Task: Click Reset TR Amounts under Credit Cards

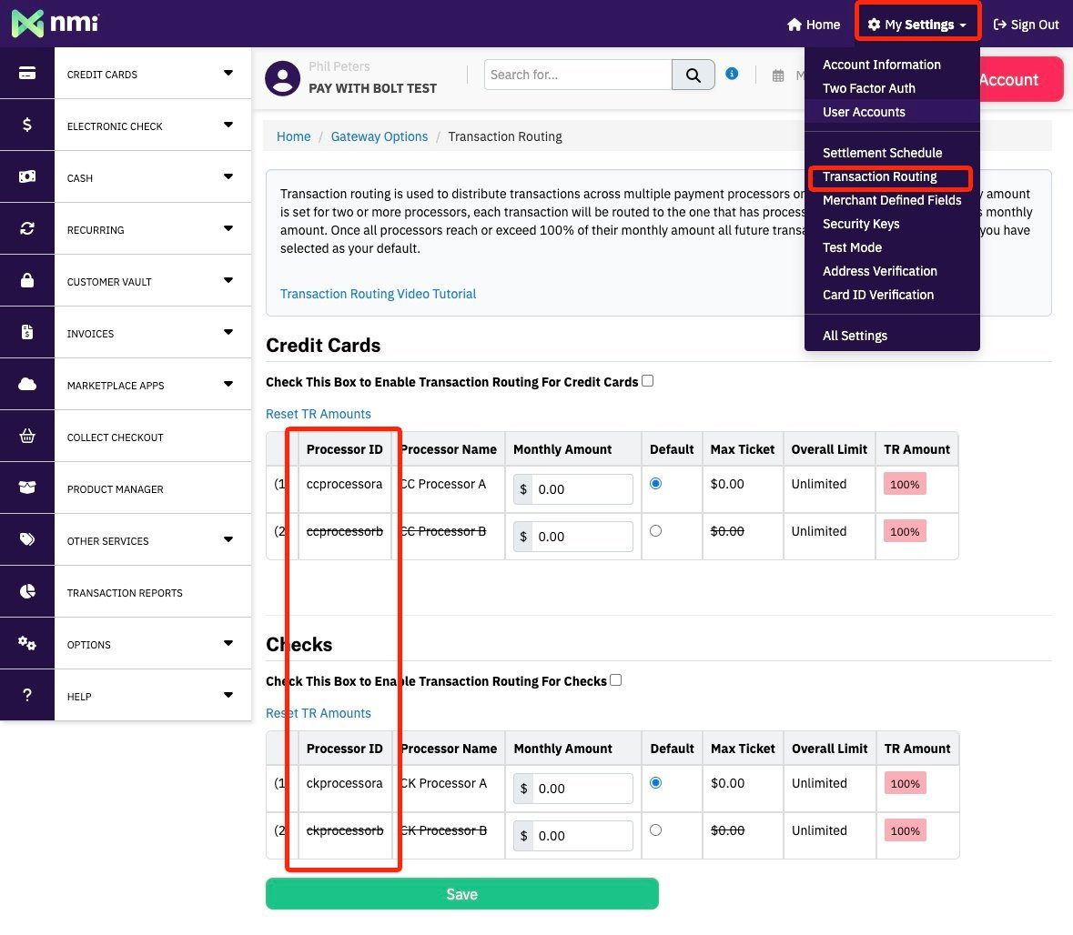Action: tap(319, 414)
